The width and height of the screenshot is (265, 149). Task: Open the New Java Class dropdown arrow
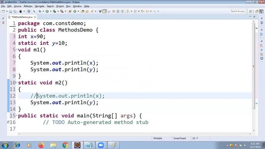[78, 11]
